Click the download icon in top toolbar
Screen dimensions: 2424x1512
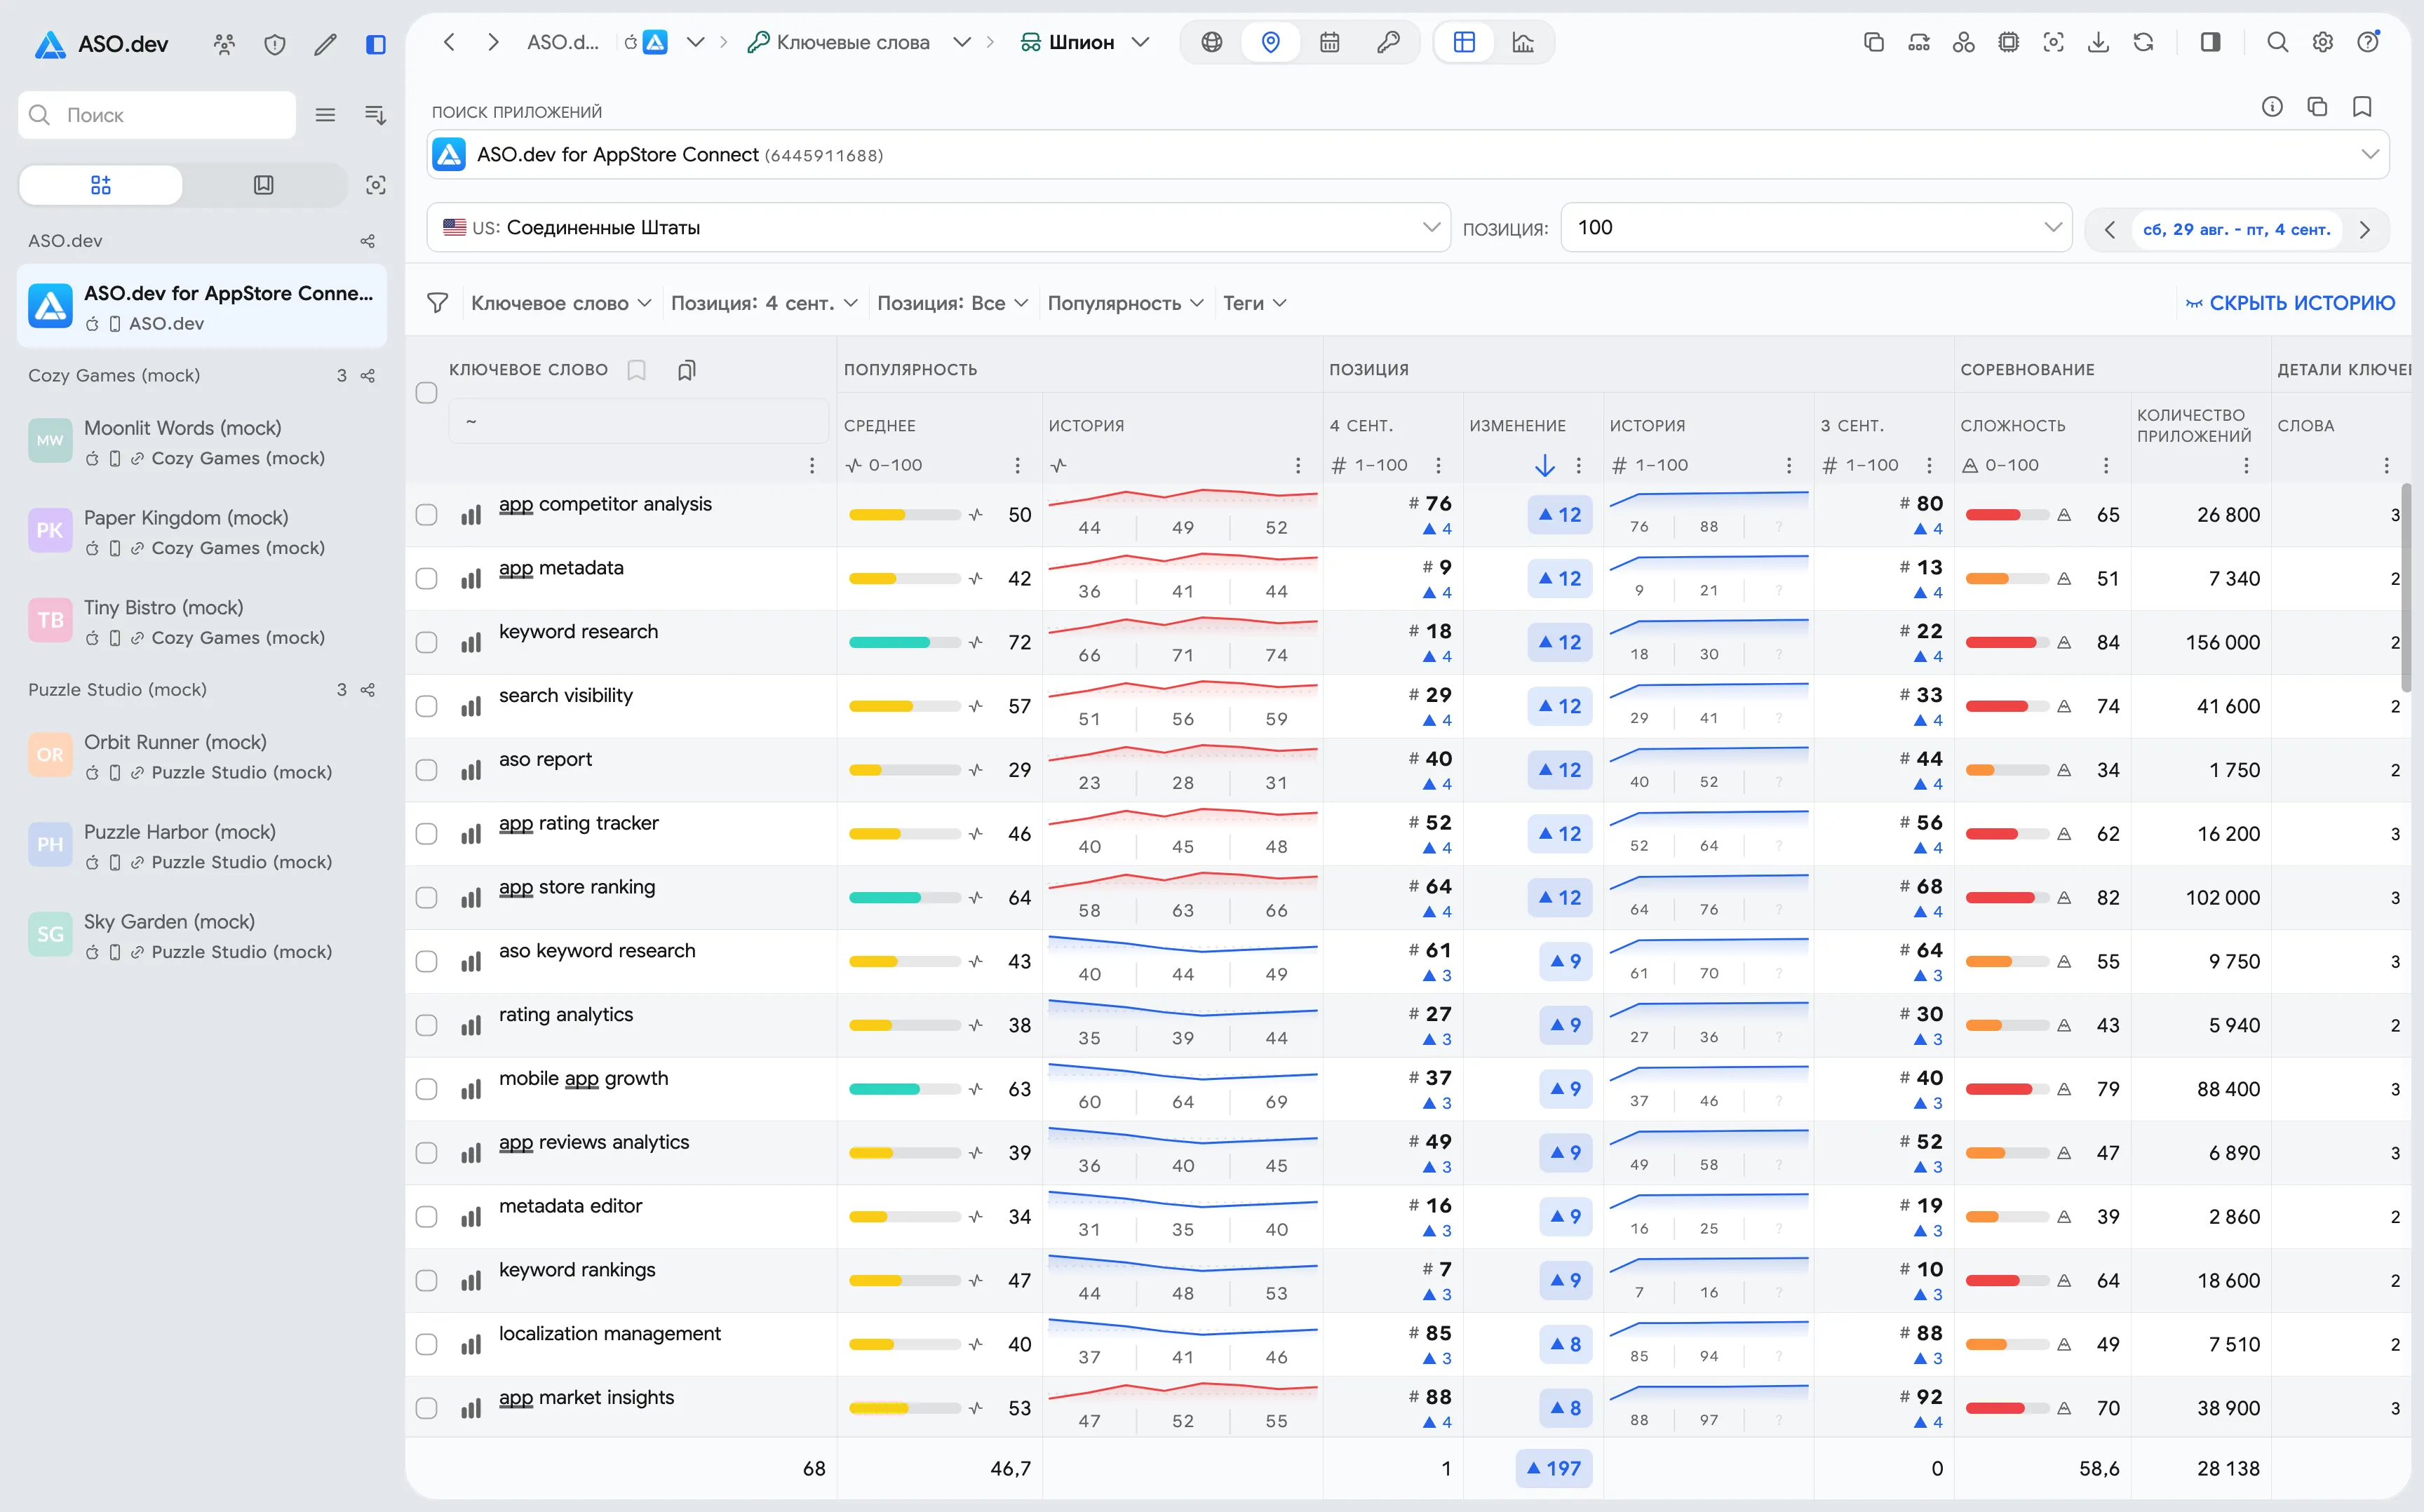[2098, 42]
